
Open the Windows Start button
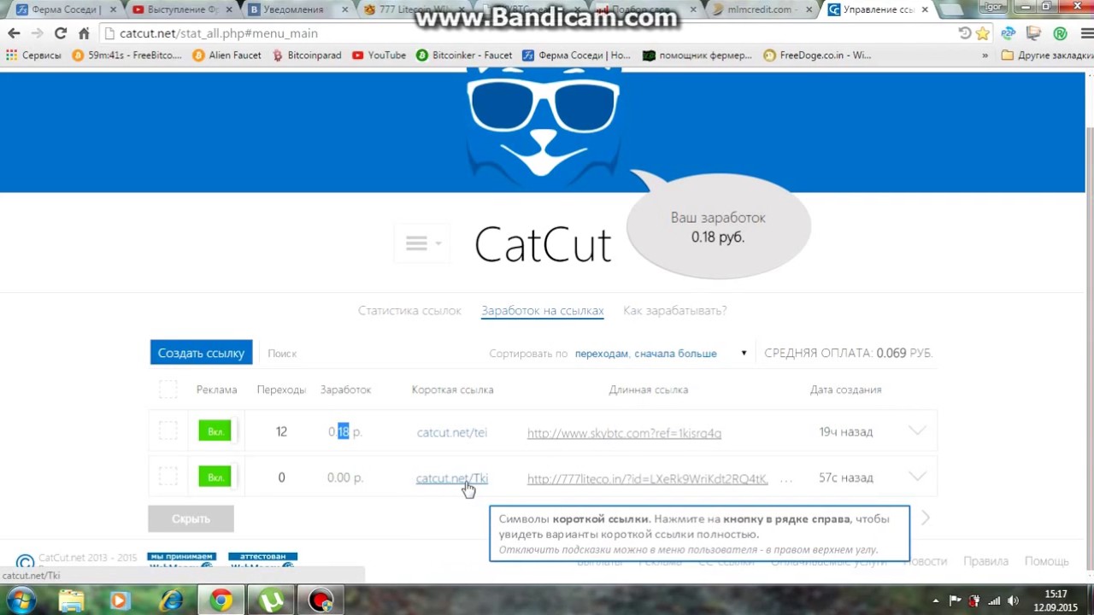pyautogui.click(x=21, y=600)
